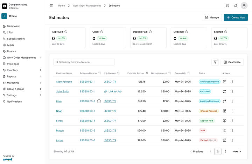Open the filter funnel icon
252x164 pixels.
215,62
